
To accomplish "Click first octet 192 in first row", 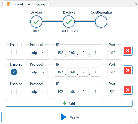I will coord(60,52).
